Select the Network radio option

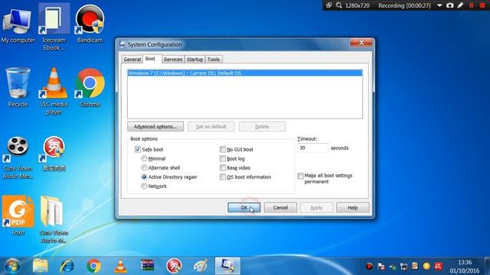pyautogui.click(x=144, y=186)
